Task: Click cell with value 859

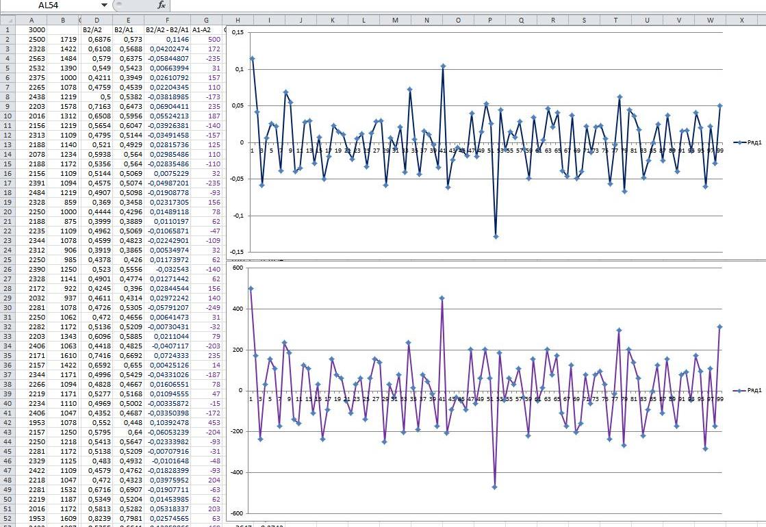Action: pos(63,202)
